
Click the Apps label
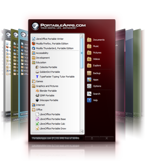96,80
